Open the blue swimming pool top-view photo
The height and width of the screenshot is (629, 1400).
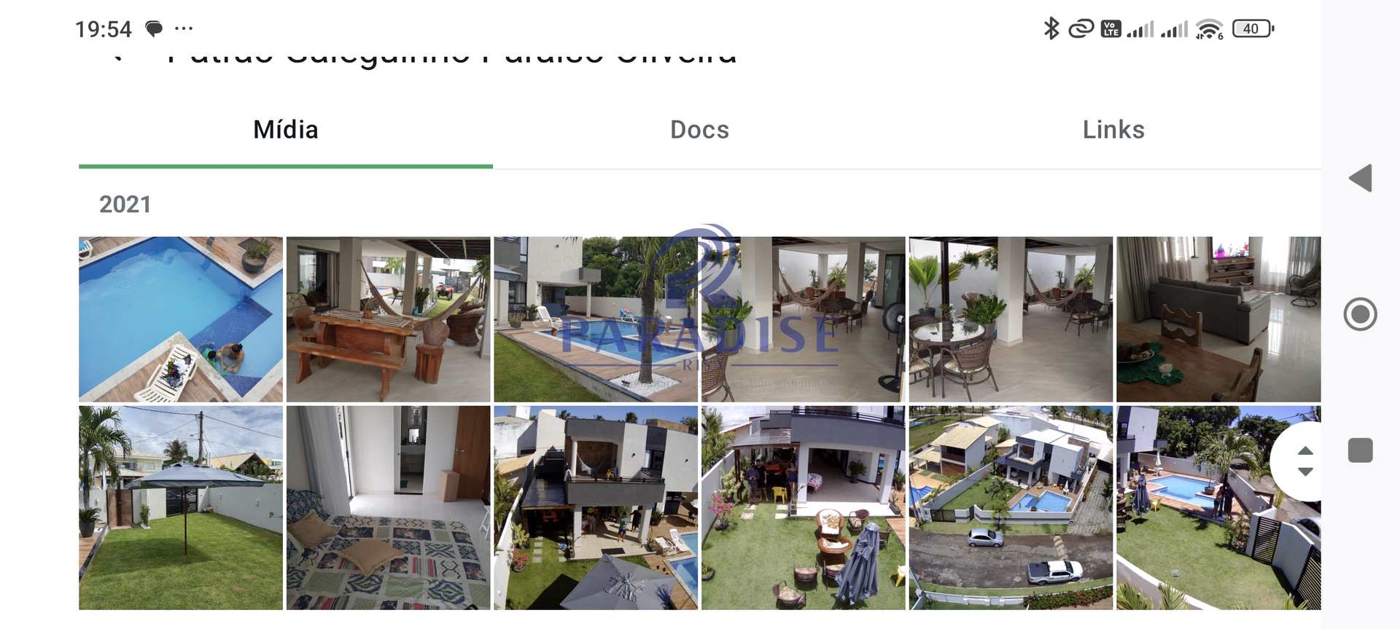coord(181,319)
